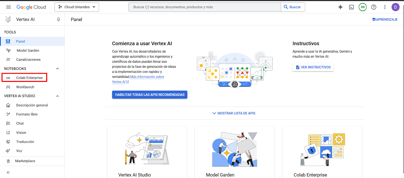The width and height of the screenshot is (404, 178).
Task: Open Marketplace in the sidebar
Action: (32, 161)
